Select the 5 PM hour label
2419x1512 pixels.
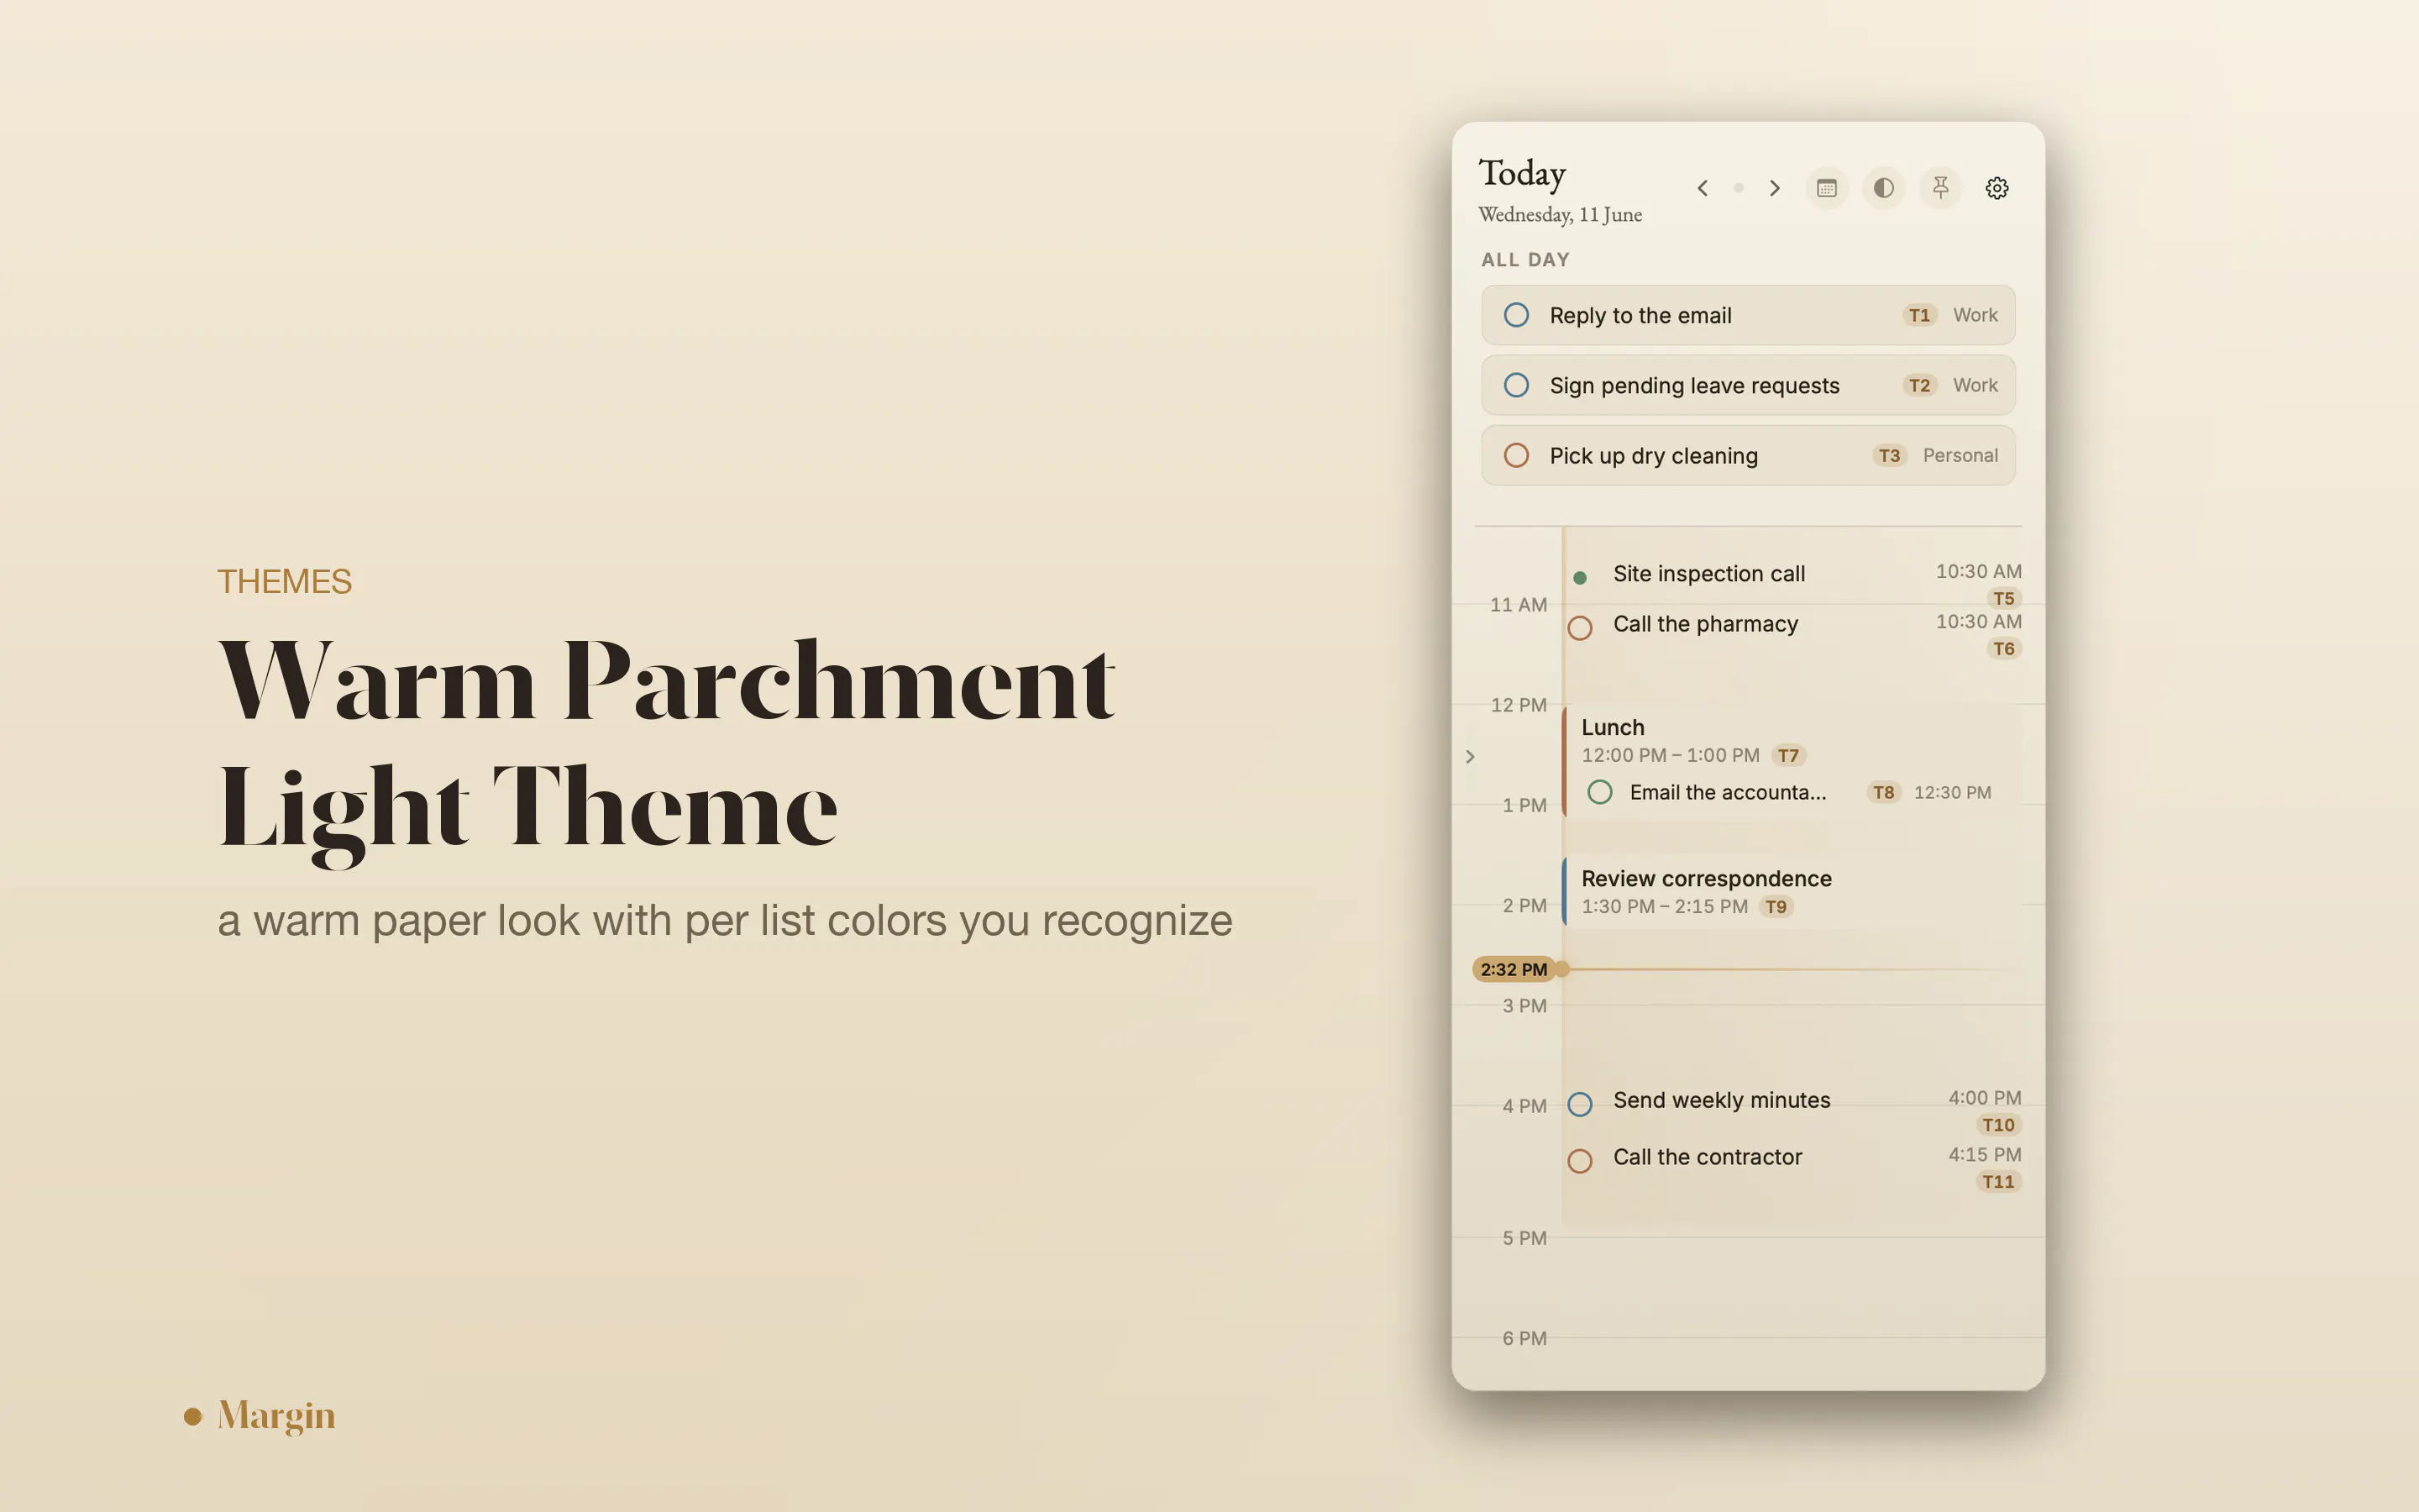pos(1524,1238)
